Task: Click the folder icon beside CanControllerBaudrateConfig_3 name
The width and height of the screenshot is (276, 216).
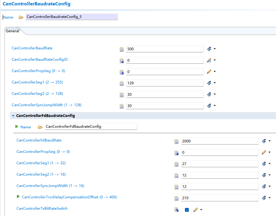Action: pos(21,17)
